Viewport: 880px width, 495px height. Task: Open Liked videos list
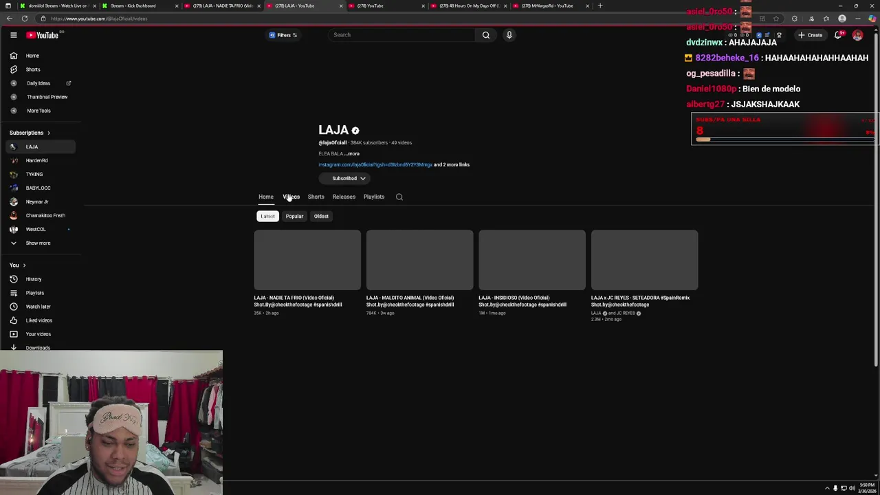pos(39,320)
